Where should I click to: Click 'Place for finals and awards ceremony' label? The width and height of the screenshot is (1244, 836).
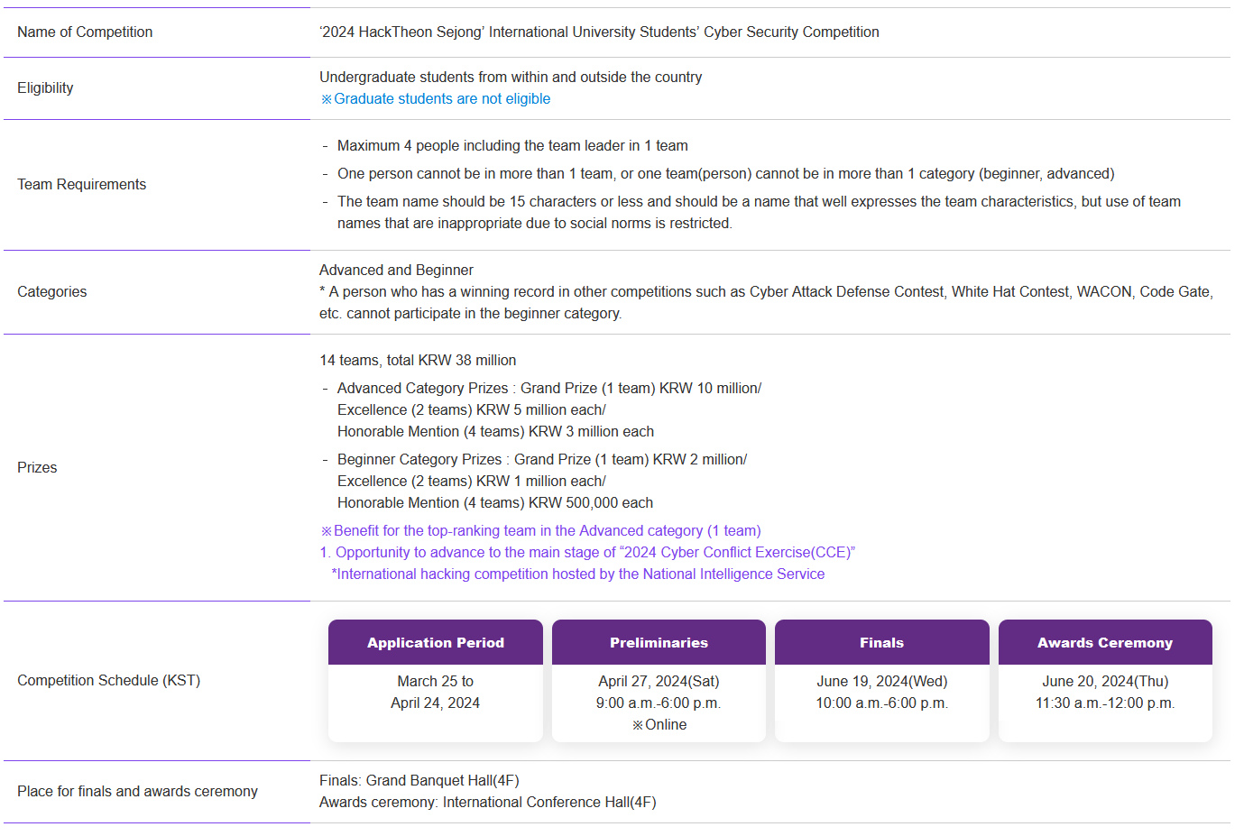(137, 791)
